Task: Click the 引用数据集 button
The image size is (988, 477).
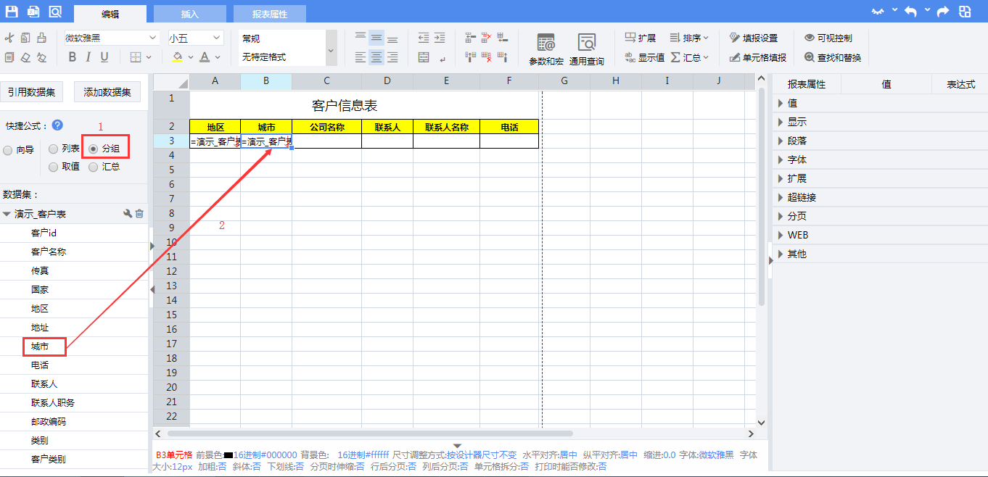Action: pyautogui.click(x=32, y=92)
